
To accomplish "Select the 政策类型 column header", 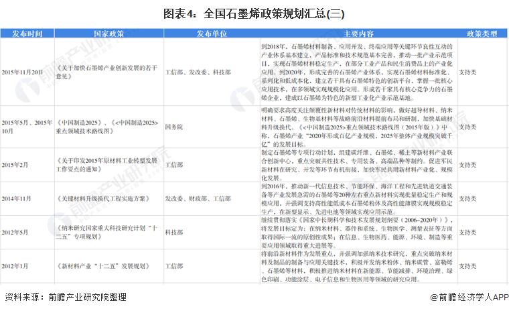I will pos(482,34).
